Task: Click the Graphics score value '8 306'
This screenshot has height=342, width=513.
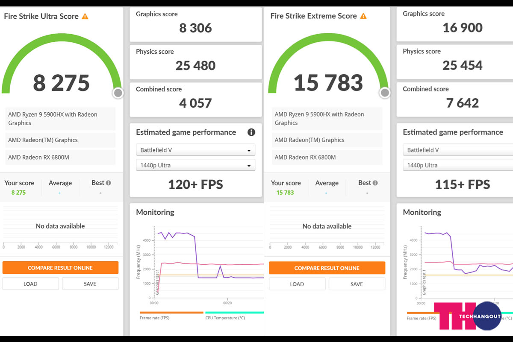Action: [x=195, y=28]
